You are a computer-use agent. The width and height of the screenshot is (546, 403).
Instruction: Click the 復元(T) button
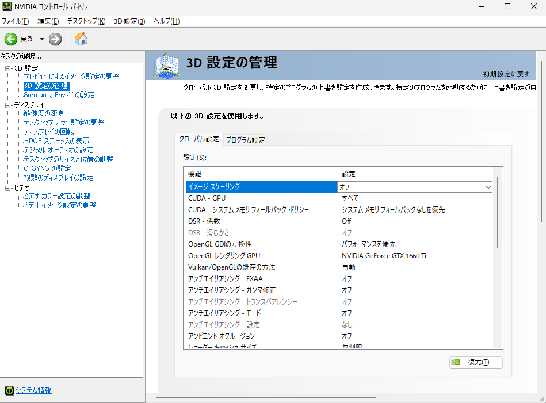[x=476, y=362]
